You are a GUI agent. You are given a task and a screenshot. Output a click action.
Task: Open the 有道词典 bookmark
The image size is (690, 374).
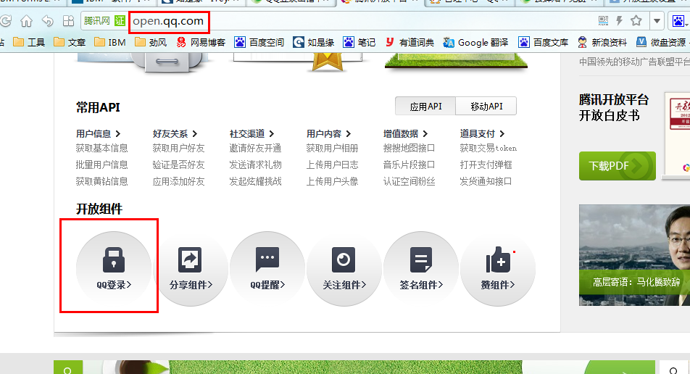[410, 42]
